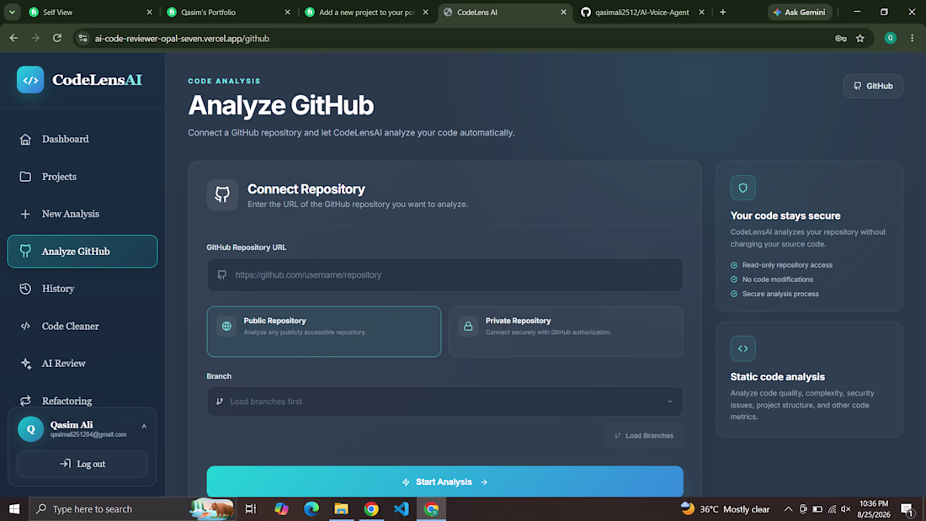The height and width of the screenshot is (521, 926).
Task: Open Task View on the taskbar
Action: pos(251,508)
